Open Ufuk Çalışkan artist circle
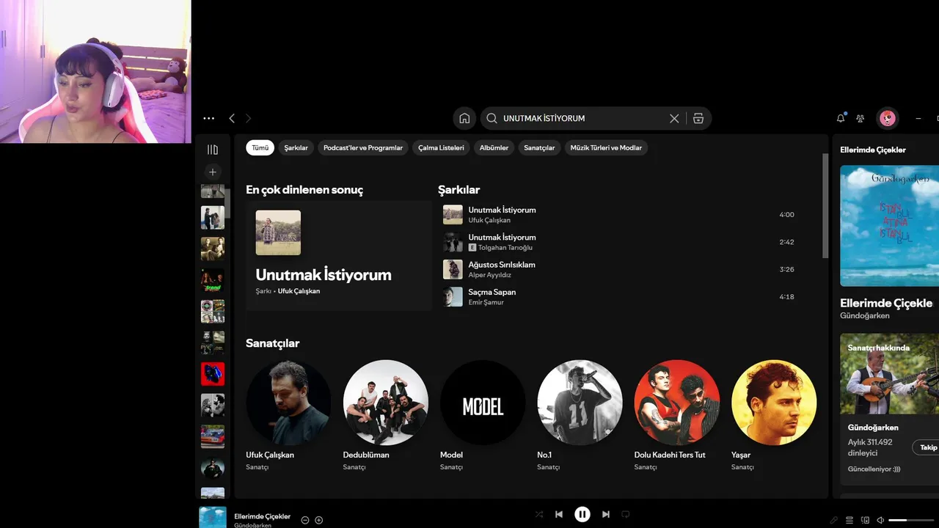This screenshot has width=939, height=528. point(288,402)
